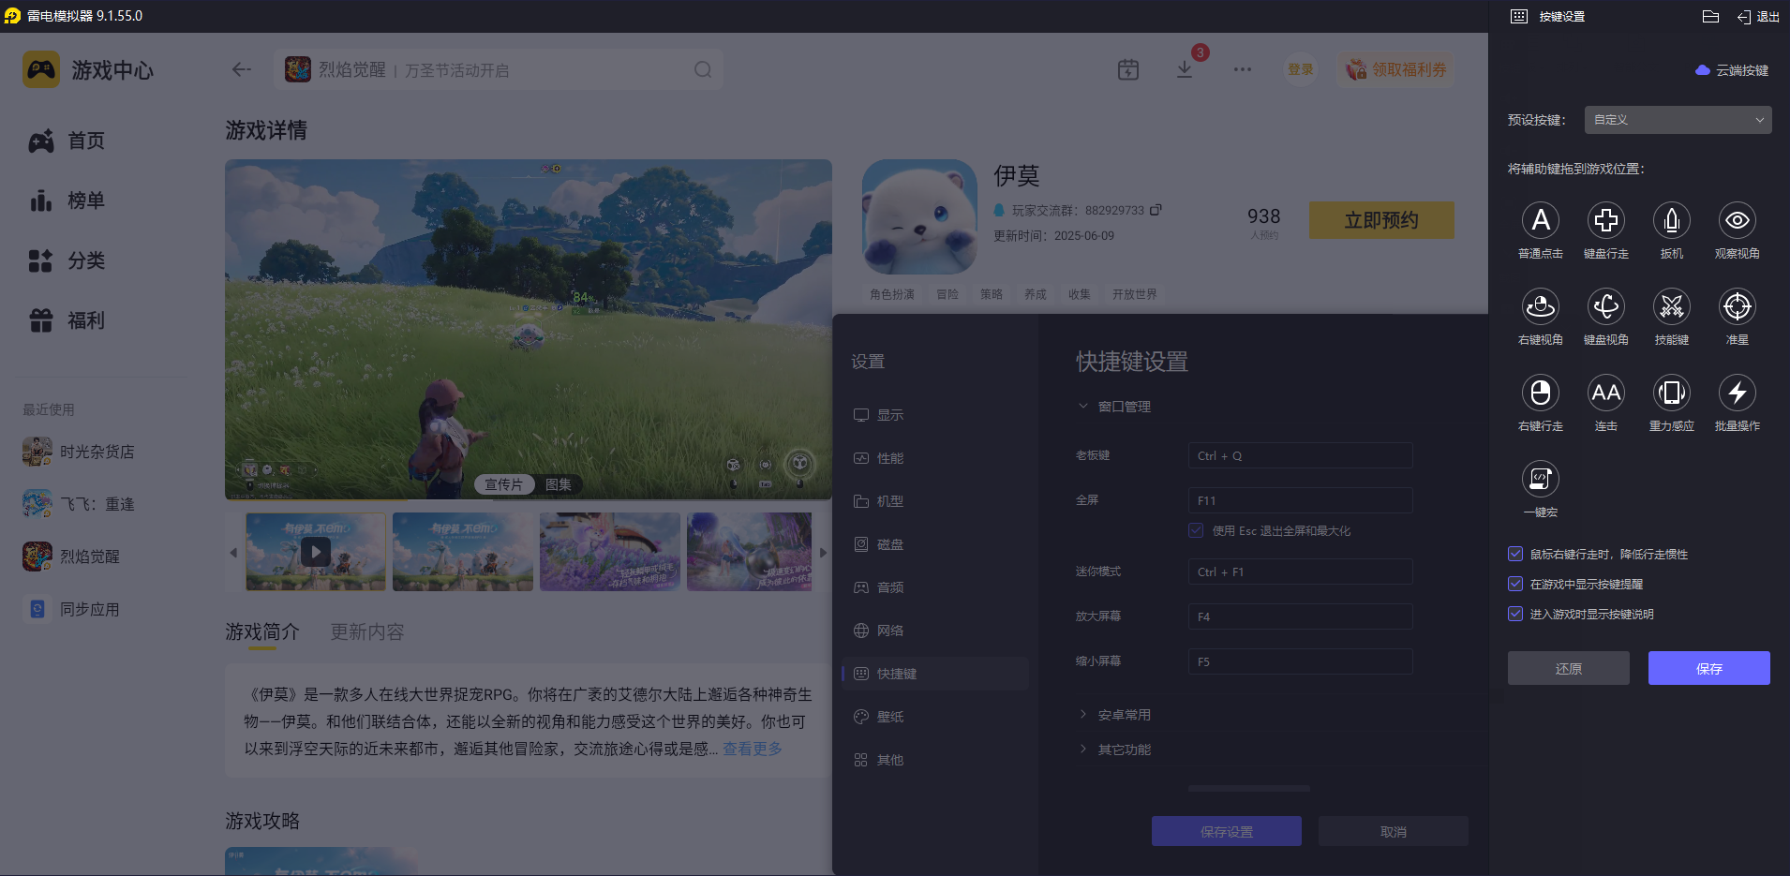Switch to the 图集 gallery tab

point(559,484)
